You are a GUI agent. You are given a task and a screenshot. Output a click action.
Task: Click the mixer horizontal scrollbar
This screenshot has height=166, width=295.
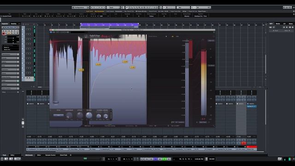(159, 152)
